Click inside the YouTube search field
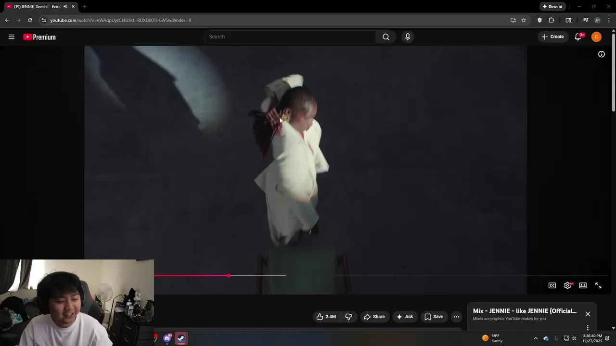Viewport: 616px width, 346px height. 290,37
